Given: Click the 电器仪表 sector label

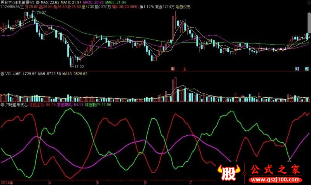Looking at the screenshot, I should (183, 7).
